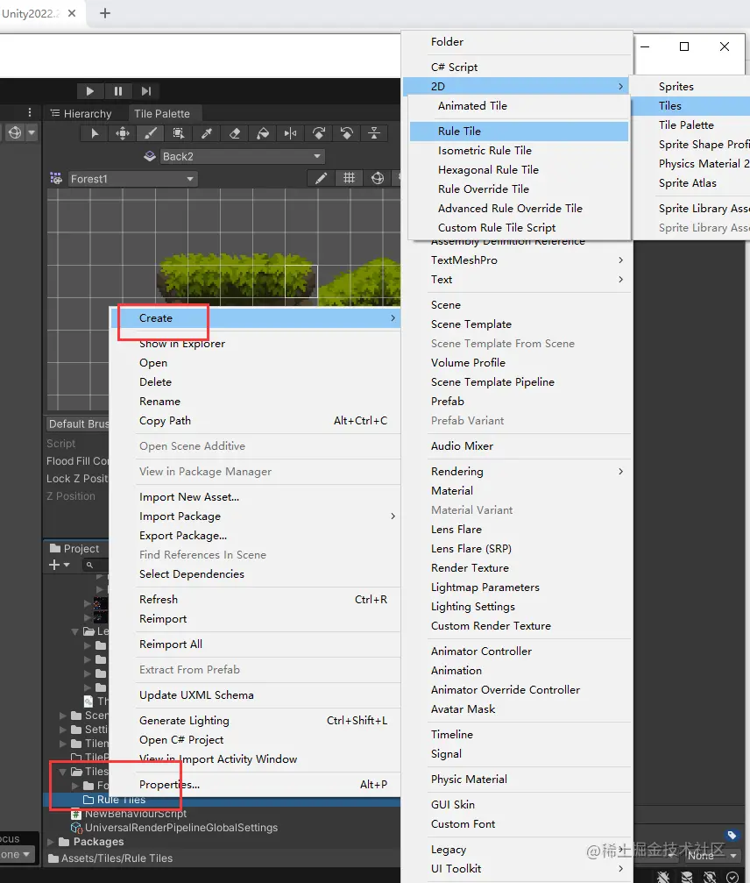Collapse the Tiles folder arrow
Viewport: 750px width, 883px height.
coord(63,772)
